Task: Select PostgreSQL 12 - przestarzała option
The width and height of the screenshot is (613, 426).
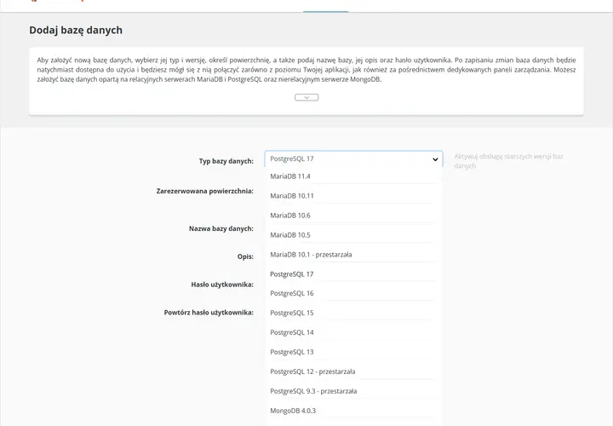Action: pyautogui.click(x=353, y=371)
